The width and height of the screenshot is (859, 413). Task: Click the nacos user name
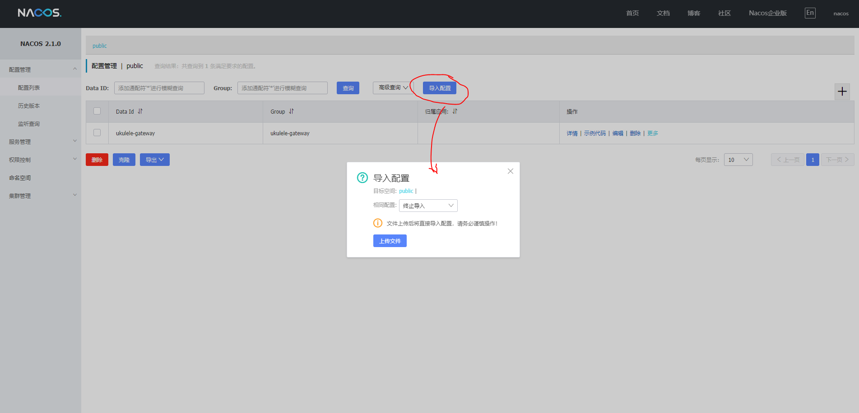pos(841,14)
